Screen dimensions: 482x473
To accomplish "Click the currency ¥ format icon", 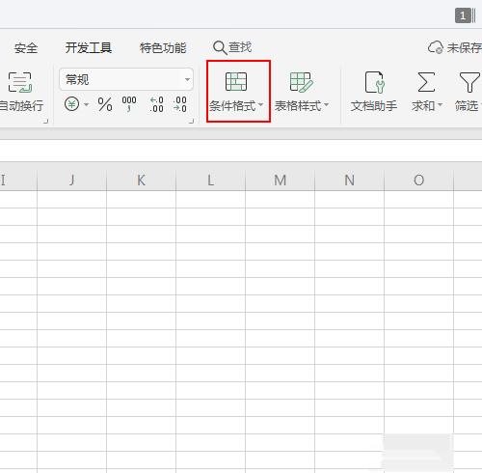I will coord(71,104).
